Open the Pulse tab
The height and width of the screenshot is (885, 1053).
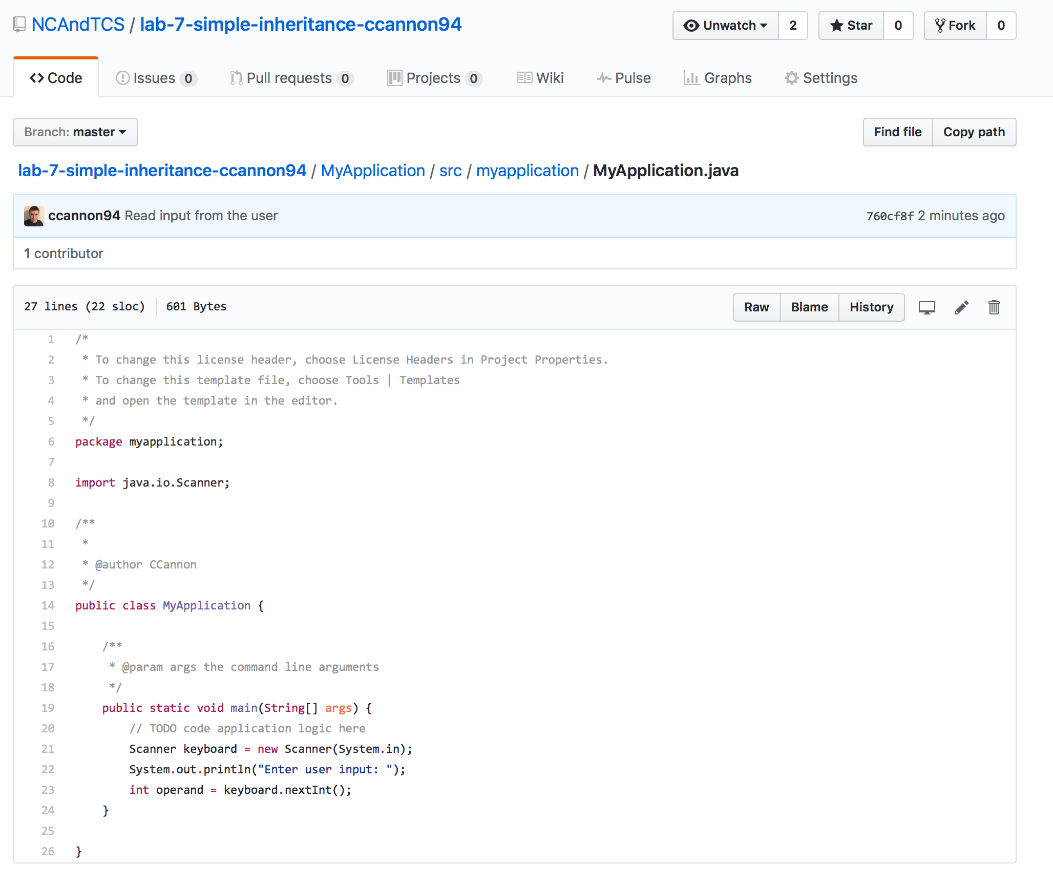pos(624,78)
